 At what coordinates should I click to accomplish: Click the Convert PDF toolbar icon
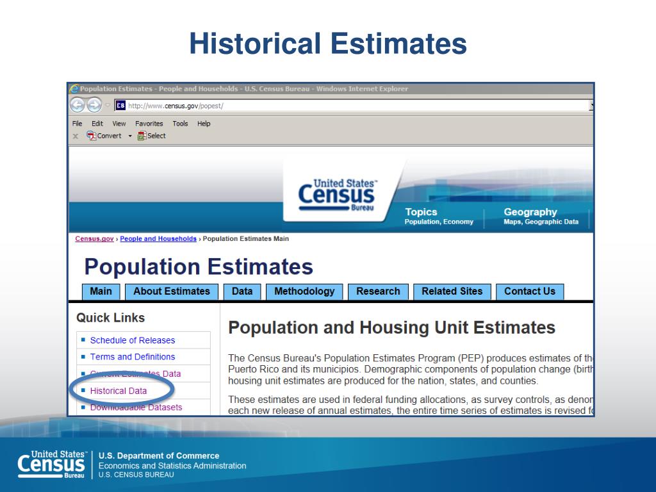[x=91, y=136]
